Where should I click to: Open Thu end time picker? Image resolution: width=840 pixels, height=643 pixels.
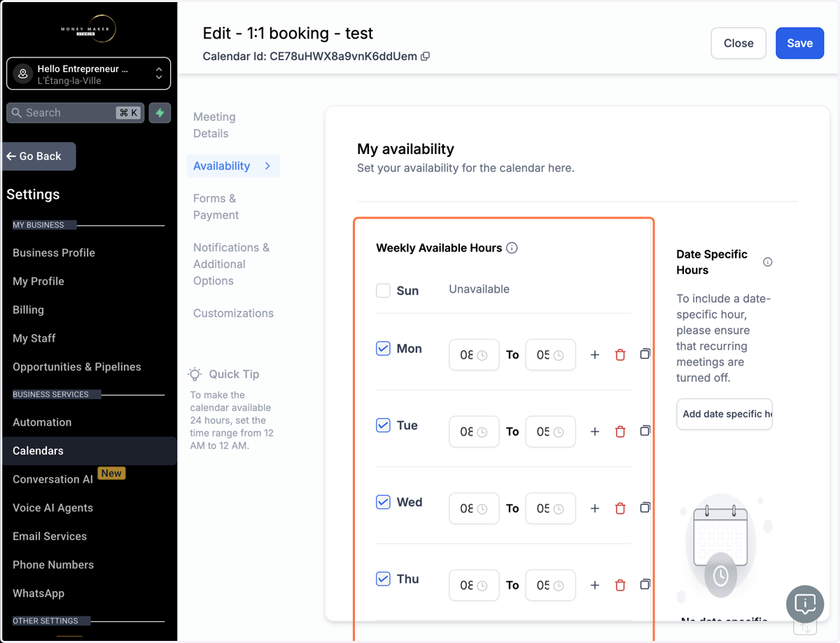[550, 586]
